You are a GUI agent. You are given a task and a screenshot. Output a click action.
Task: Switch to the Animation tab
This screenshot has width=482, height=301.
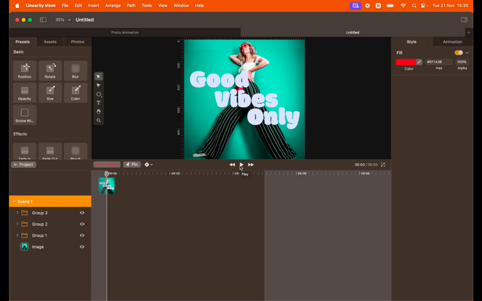(452, 42)
